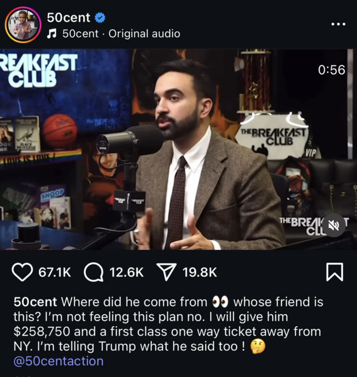View the 12.6K comments count

tap(127, 272)
